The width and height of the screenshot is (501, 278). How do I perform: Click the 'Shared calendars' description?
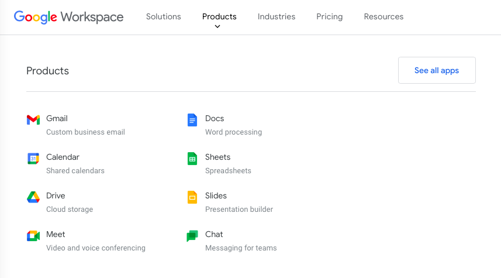[x=75, y=170]
